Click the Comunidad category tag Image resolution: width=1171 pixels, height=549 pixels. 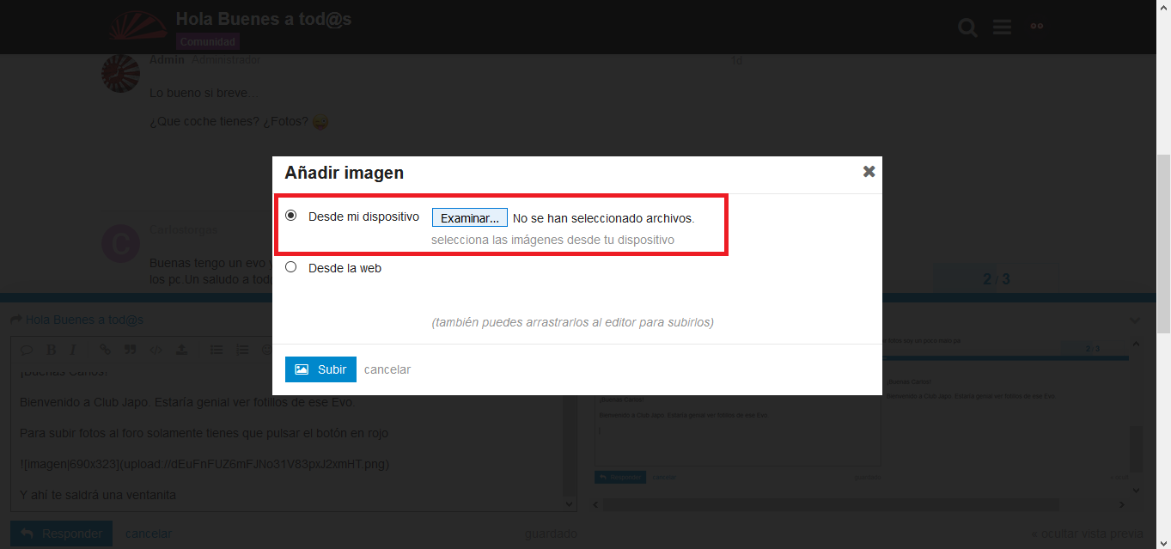coord(208,41)
